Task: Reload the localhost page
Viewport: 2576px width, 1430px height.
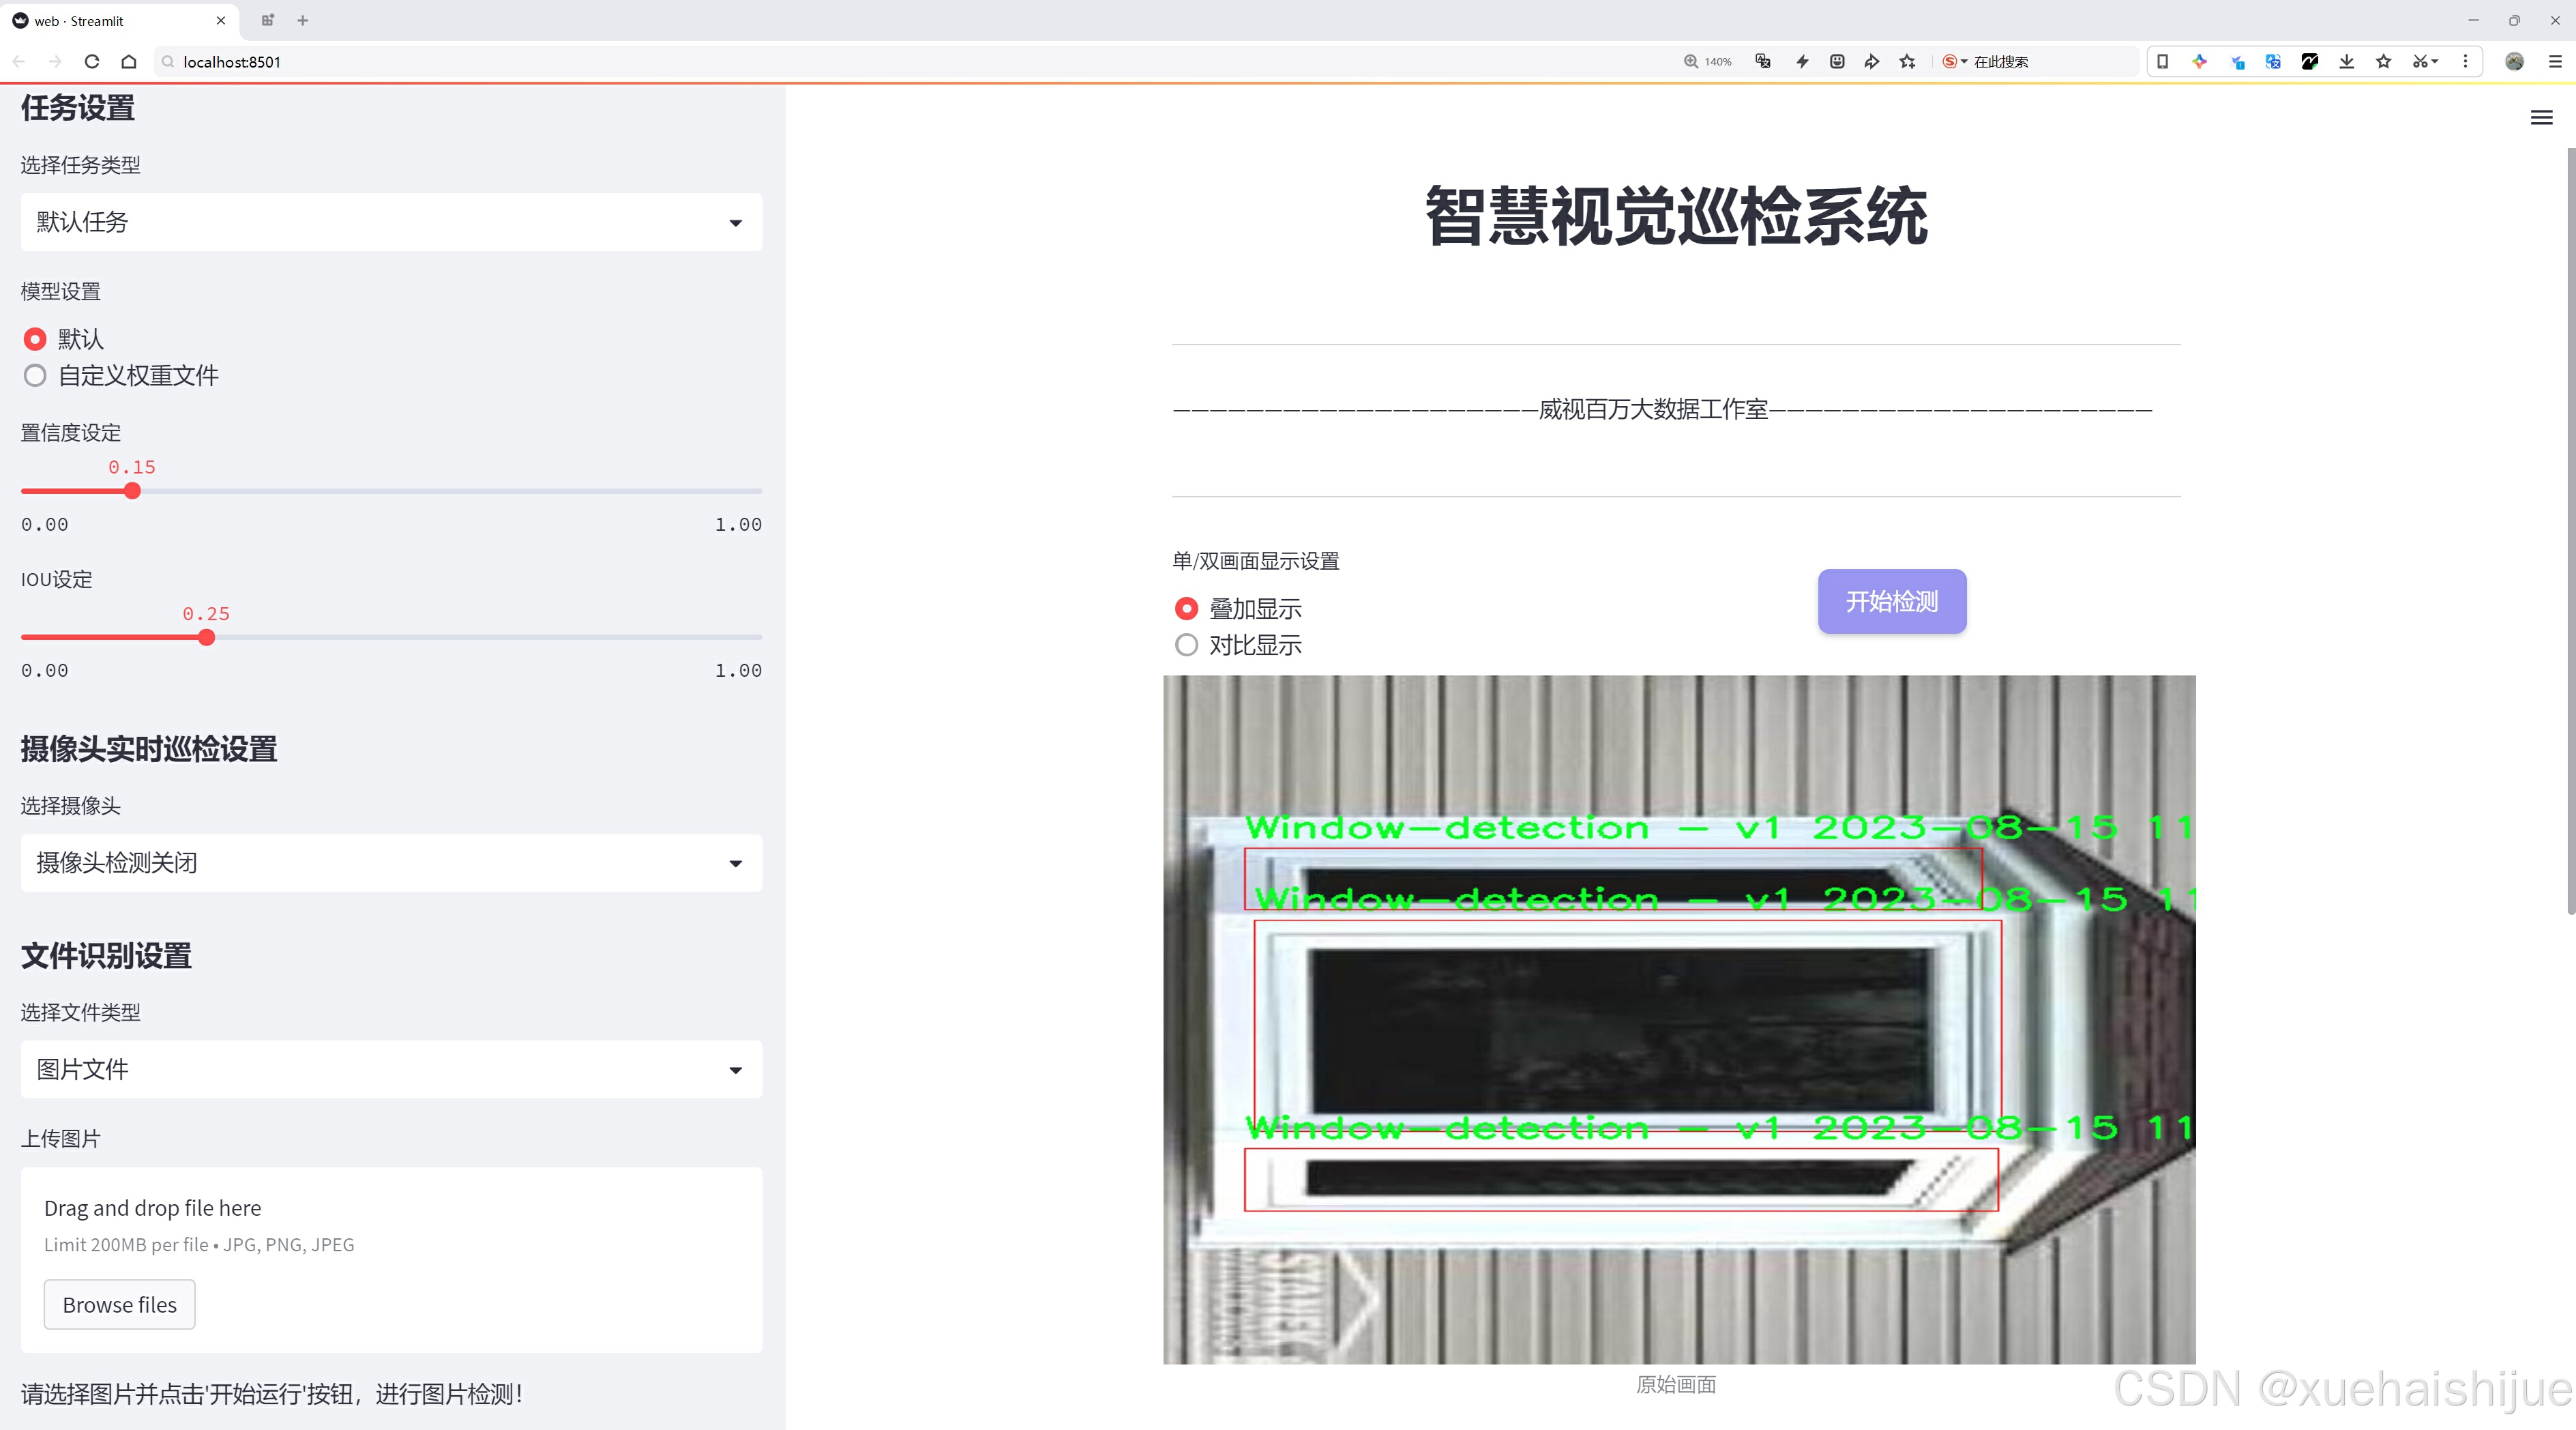Action: coord(92,61)
